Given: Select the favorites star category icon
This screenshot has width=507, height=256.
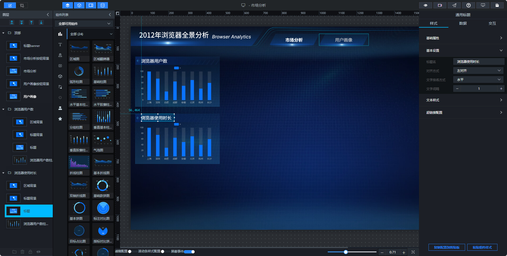Looking at the screenshot, I should 60,119.
